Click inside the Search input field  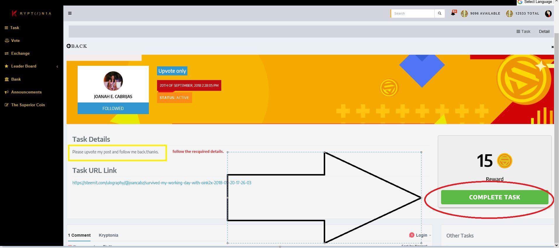[x=413, y=13]
